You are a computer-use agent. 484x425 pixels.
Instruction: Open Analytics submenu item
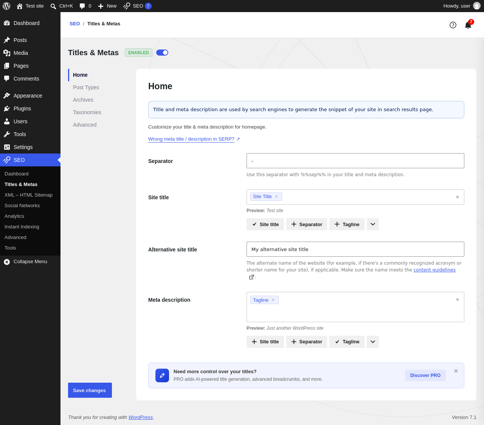[30, 216]
